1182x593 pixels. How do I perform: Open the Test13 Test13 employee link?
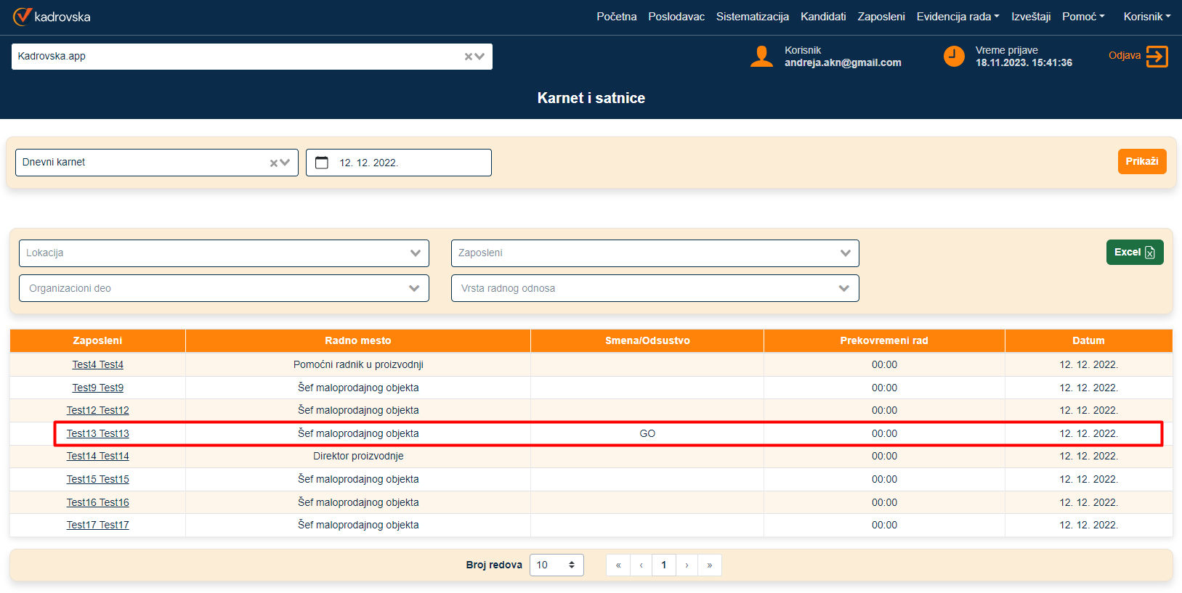pos(98,433)
